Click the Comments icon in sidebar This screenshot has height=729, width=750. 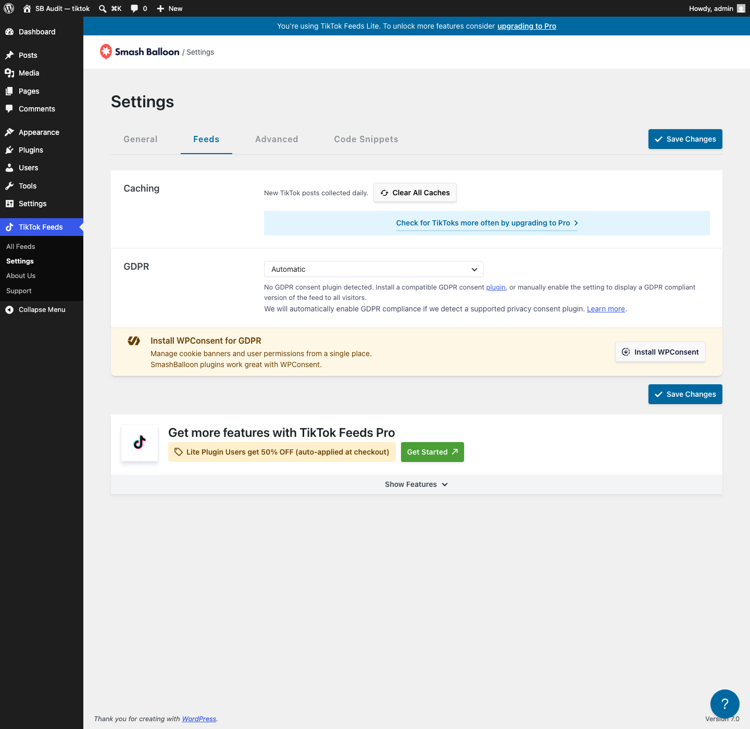click(x=9, y=109)
